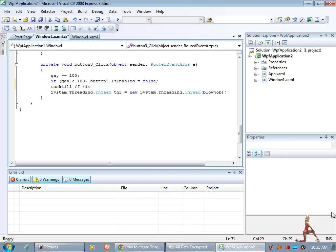Decrease line indent with the outdent icon

39,28
